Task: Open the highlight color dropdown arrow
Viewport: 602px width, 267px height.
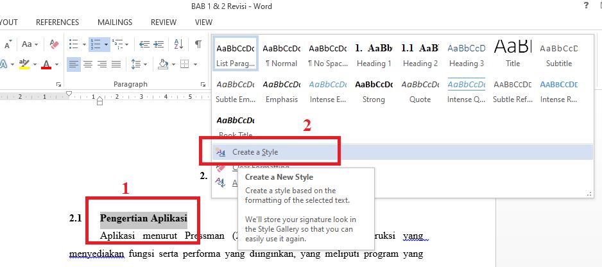Action: pyautogui.click(x=35, y=64)
